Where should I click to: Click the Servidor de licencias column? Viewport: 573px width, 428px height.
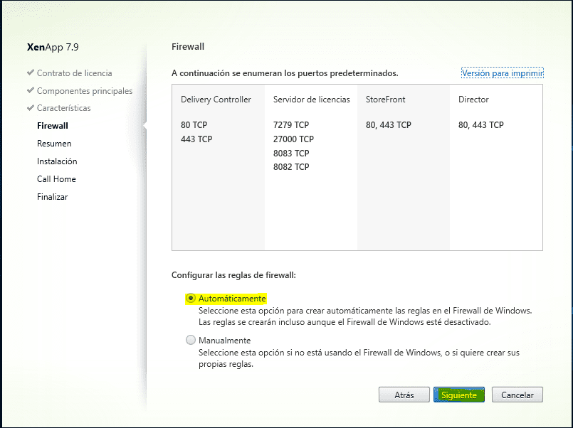(311, 100)
